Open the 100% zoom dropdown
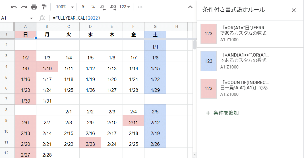 click(65, 7)
